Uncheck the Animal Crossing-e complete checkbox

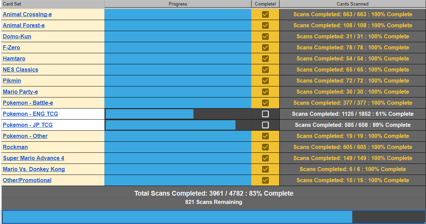click(265, 14)
